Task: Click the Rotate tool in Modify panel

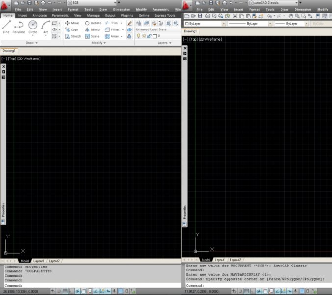Action: coord(93,23)
